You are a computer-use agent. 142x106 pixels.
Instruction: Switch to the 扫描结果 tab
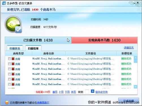coord(33,48)
